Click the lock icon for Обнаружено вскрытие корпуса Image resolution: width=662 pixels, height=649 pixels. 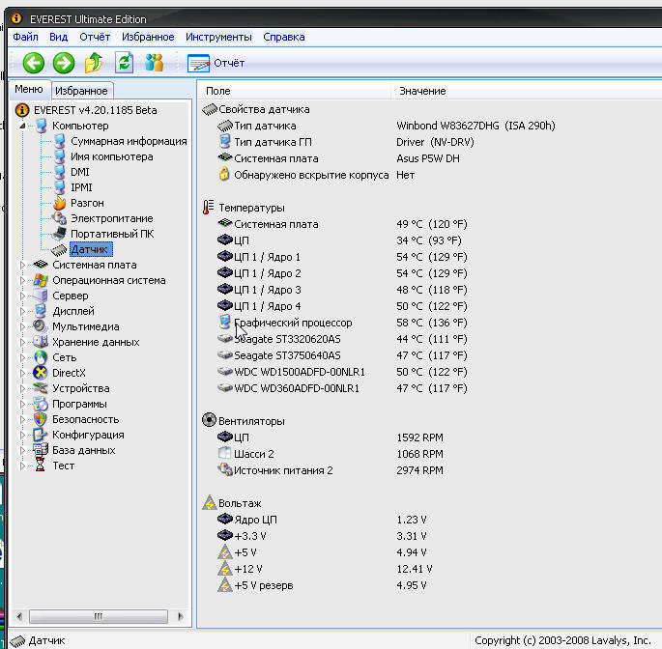[224, 174]
